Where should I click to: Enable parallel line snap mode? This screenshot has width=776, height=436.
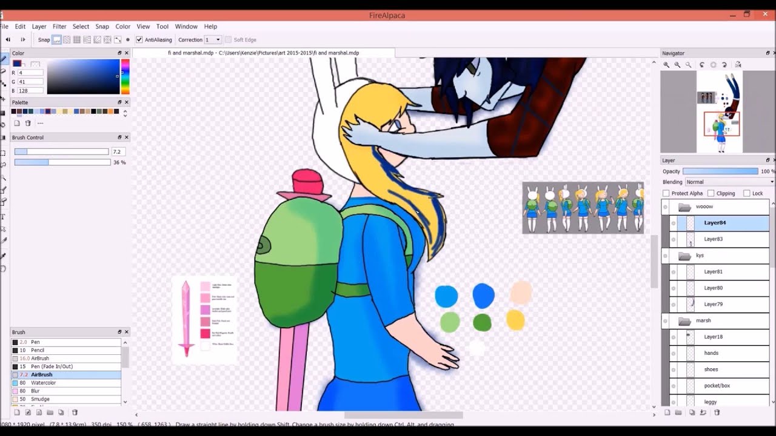coord(67,40)
